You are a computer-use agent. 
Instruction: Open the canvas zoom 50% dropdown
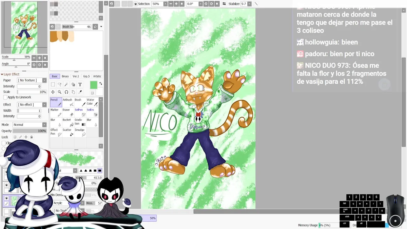point(165,4)
